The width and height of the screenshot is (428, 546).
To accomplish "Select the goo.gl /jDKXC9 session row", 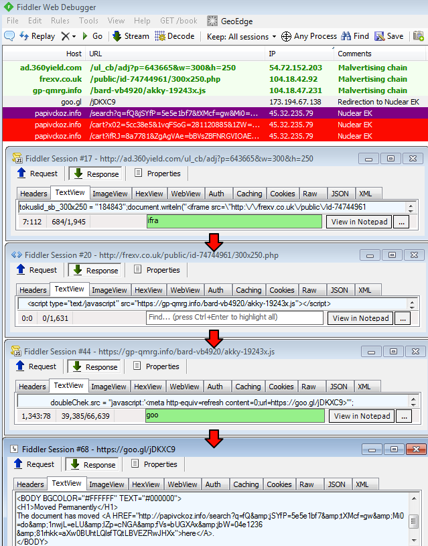I will pos(201,102).
